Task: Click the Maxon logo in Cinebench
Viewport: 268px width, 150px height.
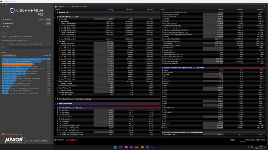Action: coord(14,140)
